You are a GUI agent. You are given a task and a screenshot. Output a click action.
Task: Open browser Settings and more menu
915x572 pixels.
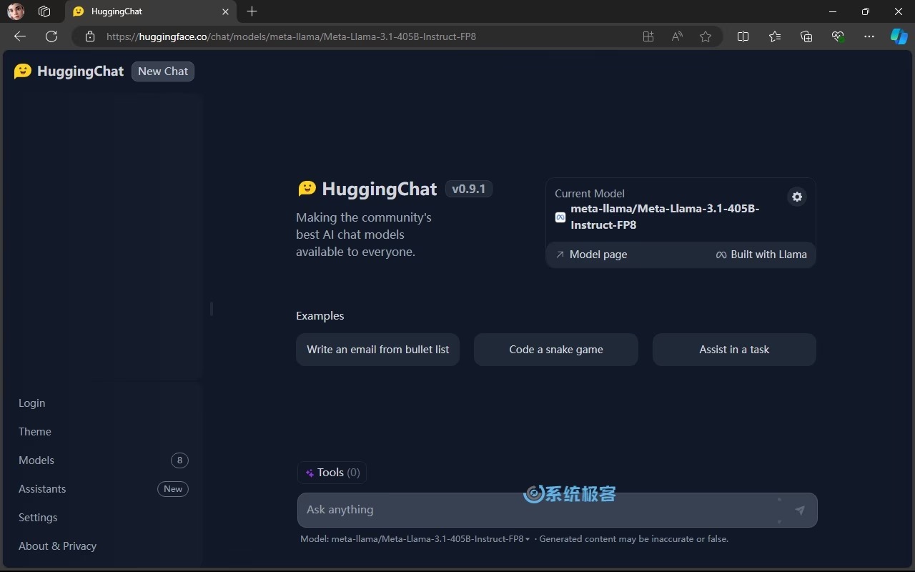869,36
